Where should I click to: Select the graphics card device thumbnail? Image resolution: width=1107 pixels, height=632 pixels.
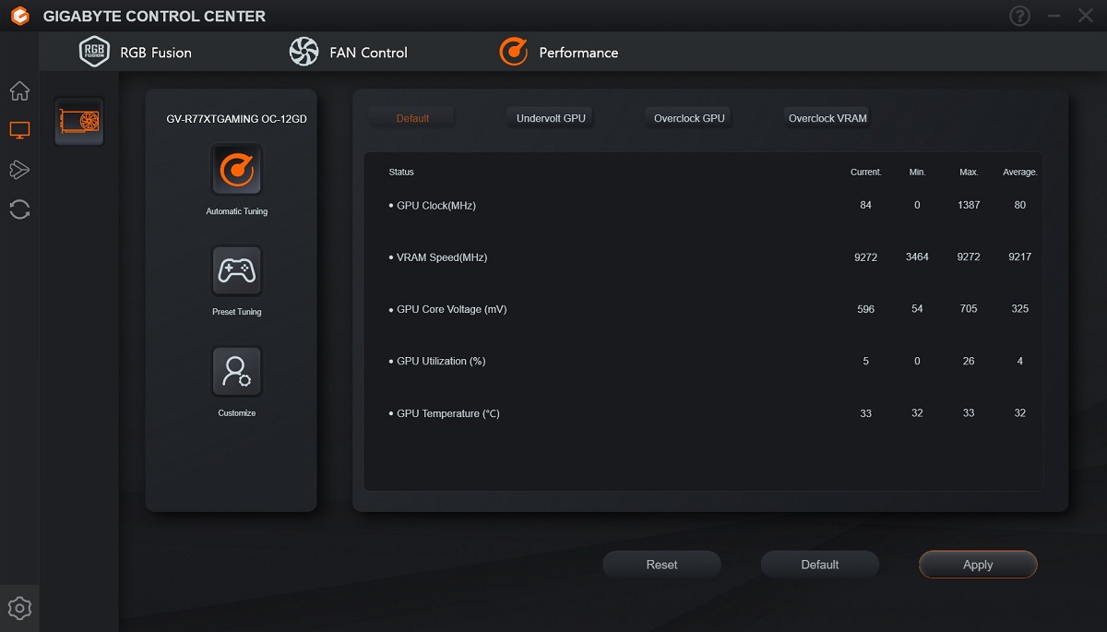pos(79,122)
